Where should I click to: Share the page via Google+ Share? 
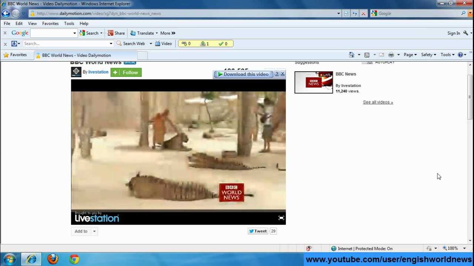coord(116,33)
